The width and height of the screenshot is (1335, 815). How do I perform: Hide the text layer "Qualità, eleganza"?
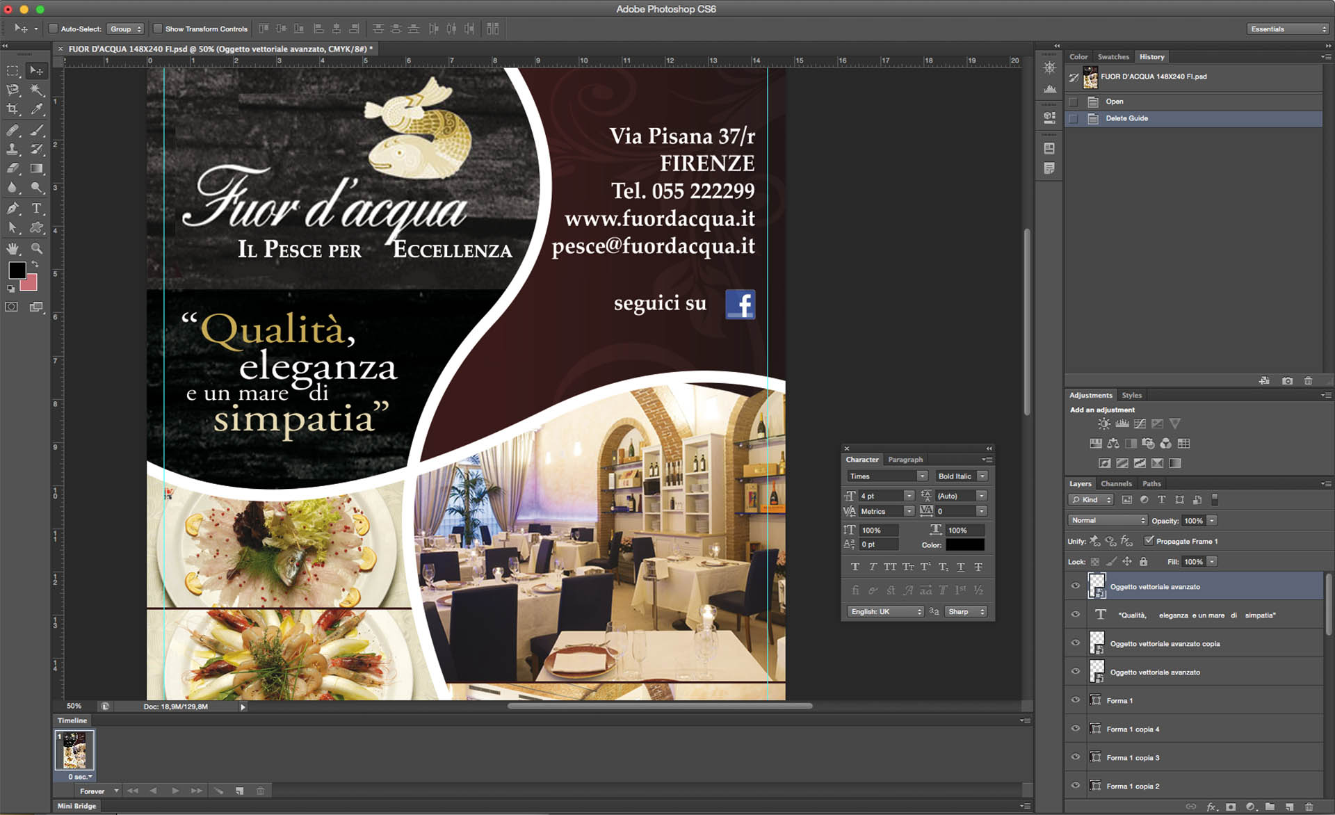[x=1076, y=615]
